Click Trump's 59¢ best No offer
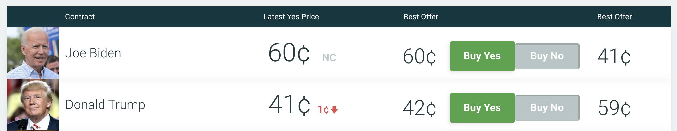Viewport: 677px width, 131px height. coord(614,108)
